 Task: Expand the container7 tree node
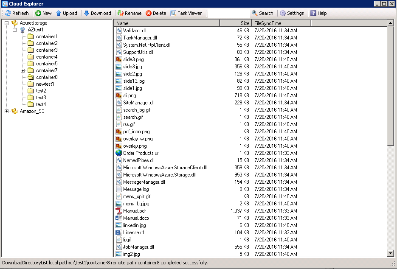coord(23,70)
